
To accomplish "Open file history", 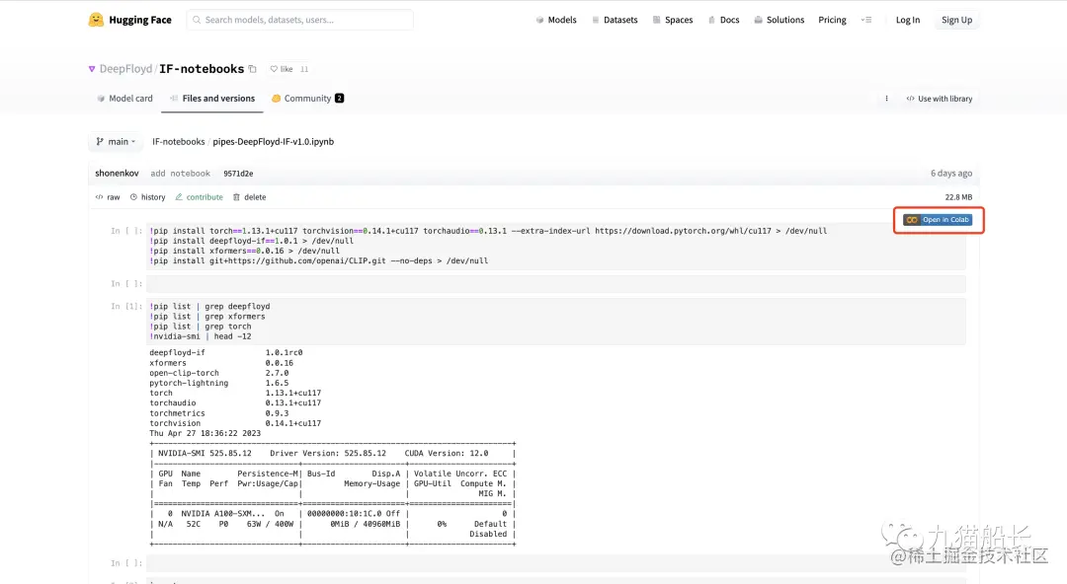I will [x=147, y=197].
